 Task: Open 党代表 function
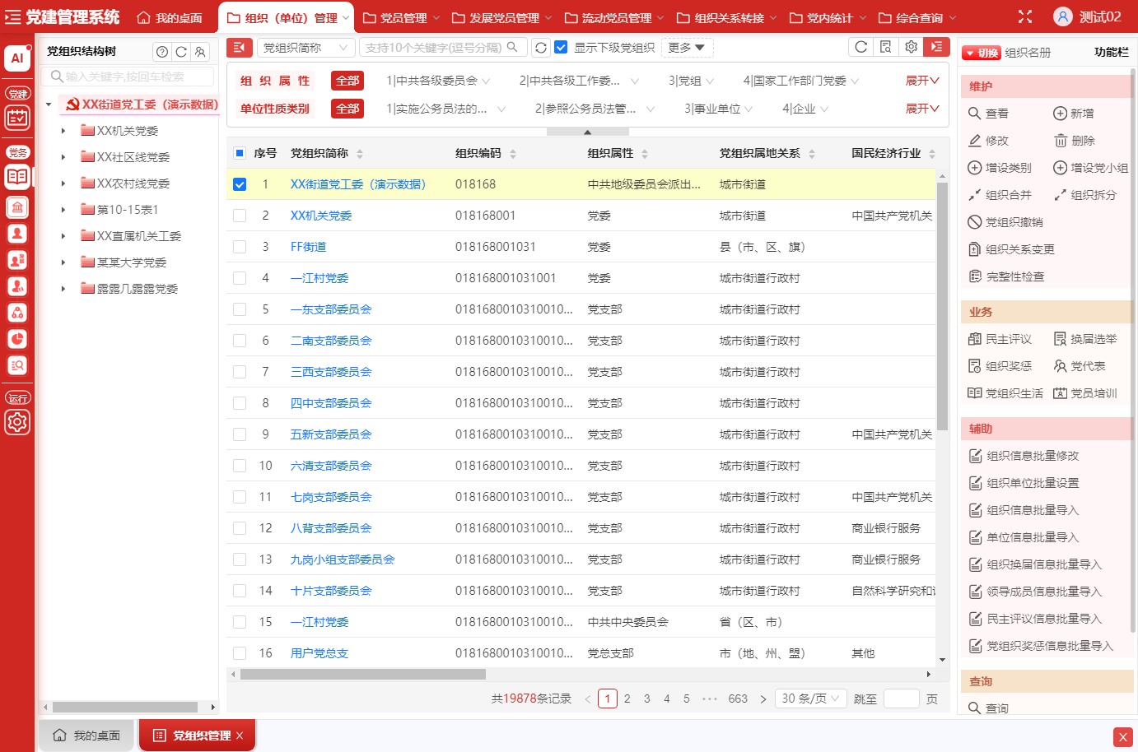[x=1080, y=366]
